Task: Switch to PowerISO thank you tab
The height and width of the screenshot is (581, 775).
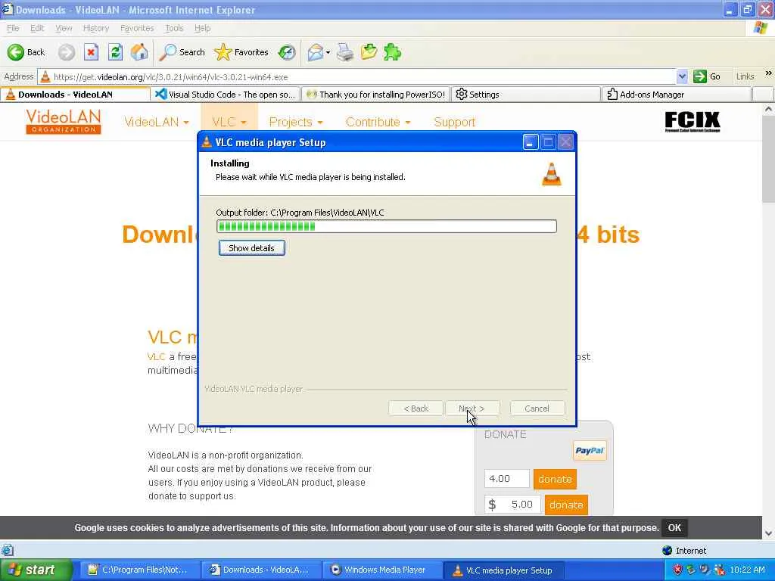Action: pyautogui.click(x=375, y=95)
